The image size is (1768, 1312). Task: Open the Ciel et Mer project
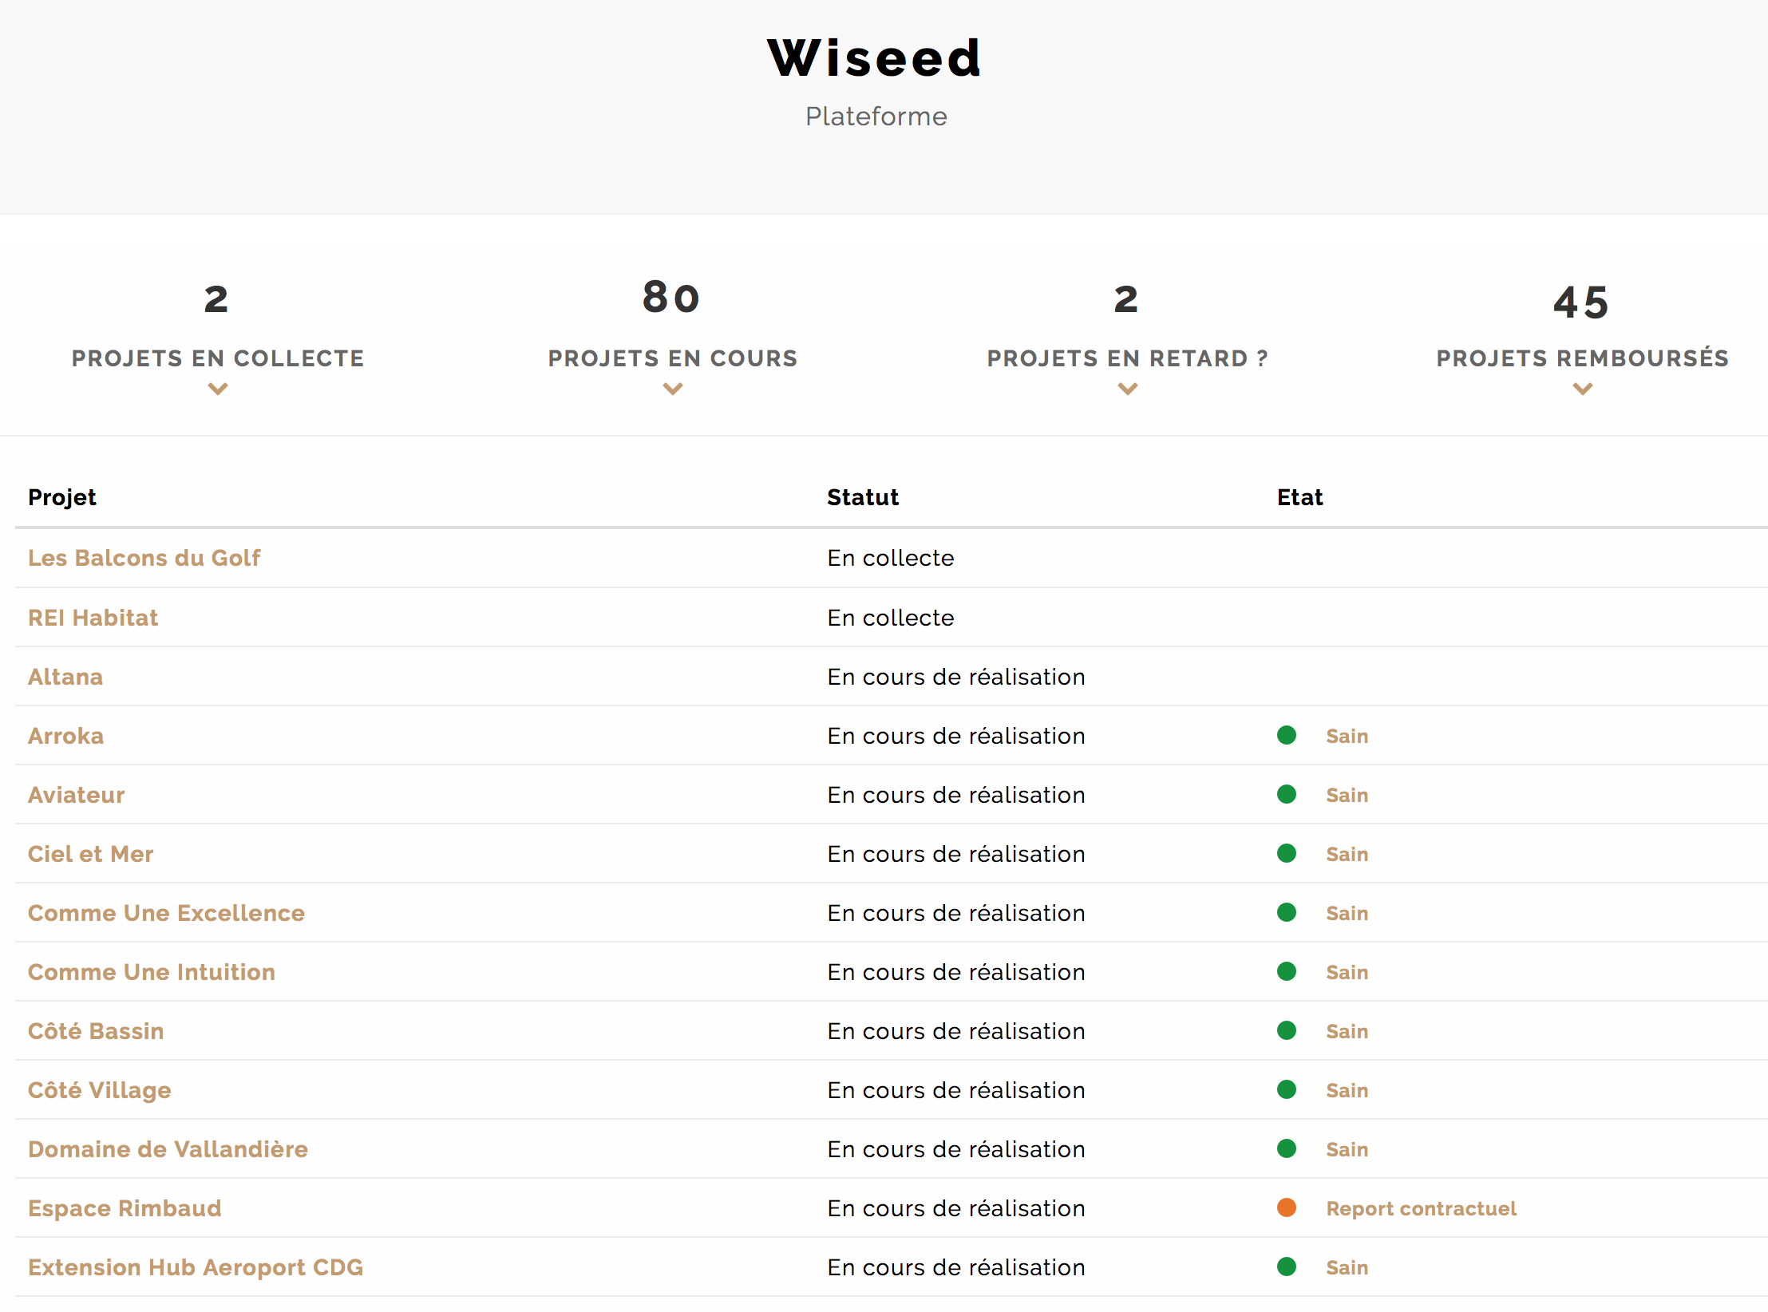(x=90, y=854)
